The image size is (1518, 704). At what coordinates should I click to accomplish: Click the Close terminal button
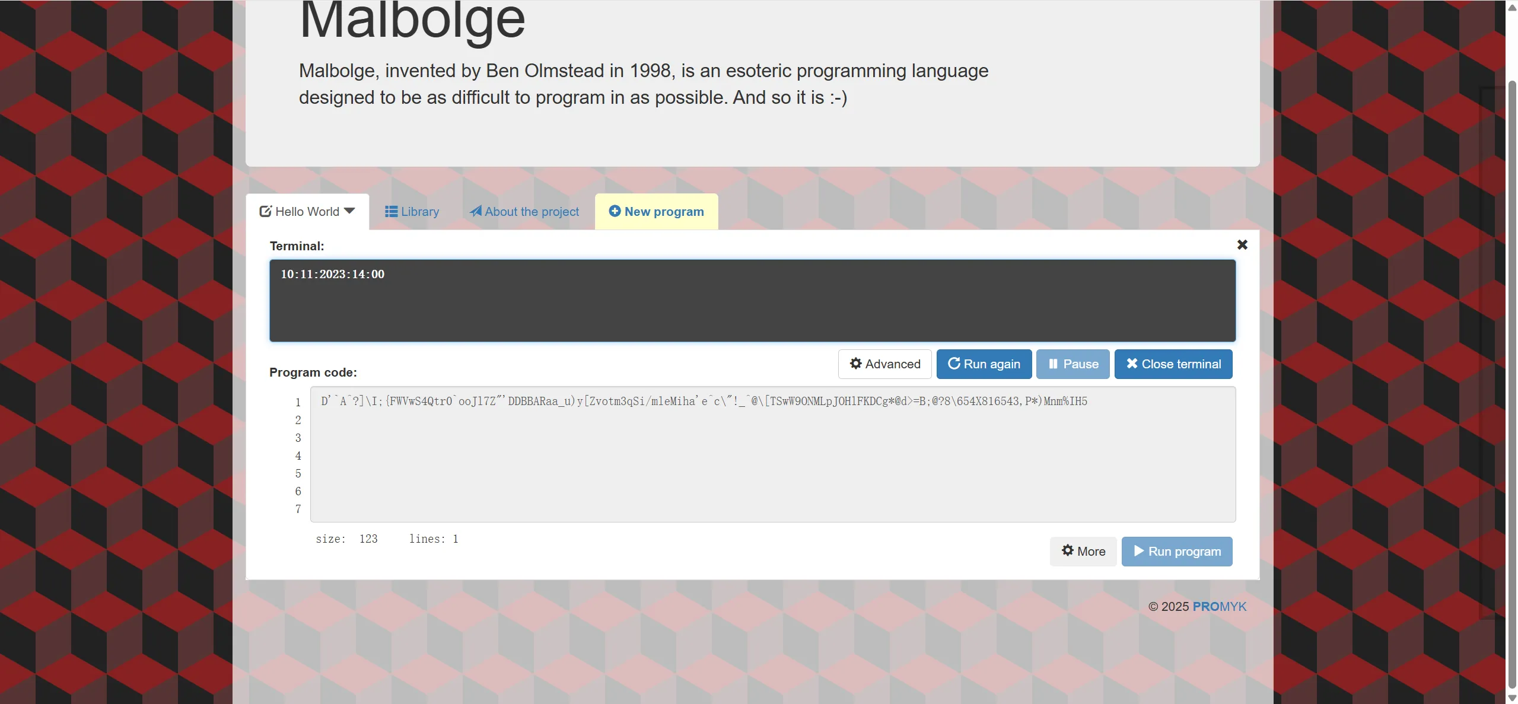[1173, 364]
